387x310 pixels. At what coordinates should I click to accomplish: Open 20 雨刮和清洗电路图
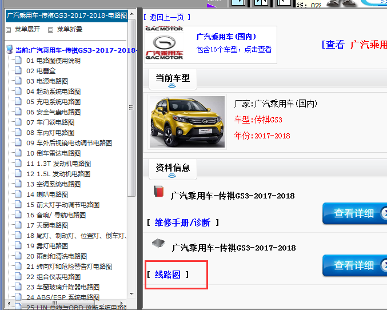click(x=57, y=256)
